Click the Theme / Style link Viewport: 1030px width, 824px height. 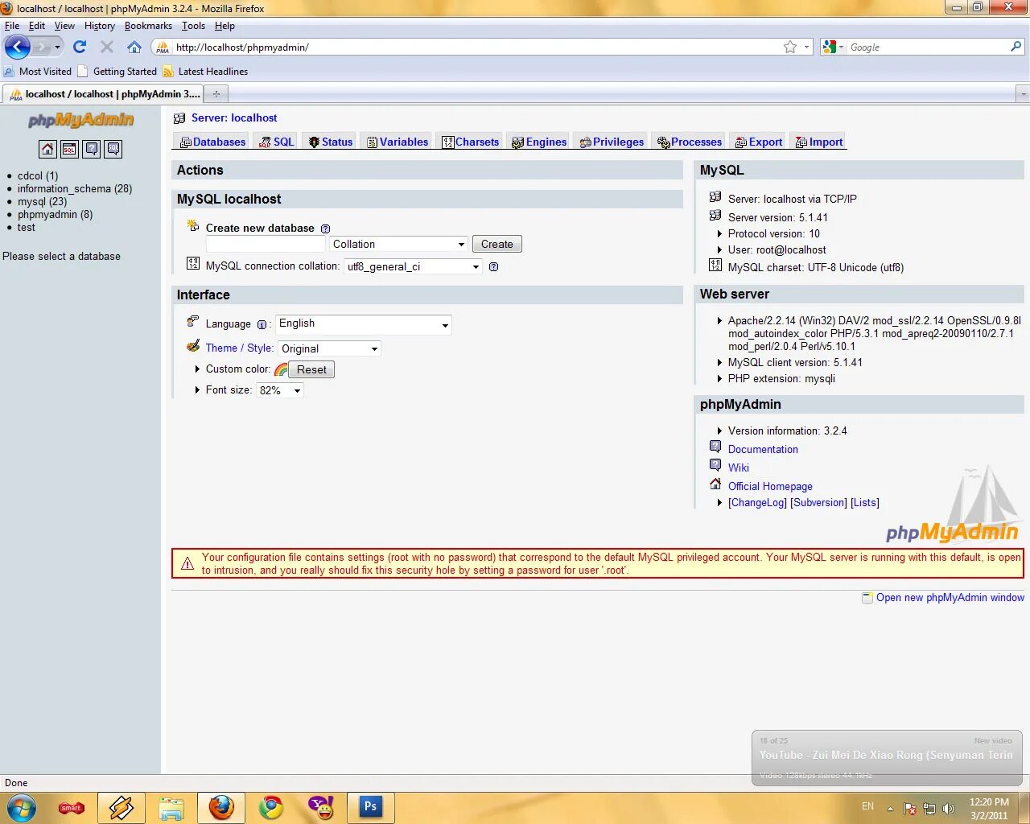point(238,348)
